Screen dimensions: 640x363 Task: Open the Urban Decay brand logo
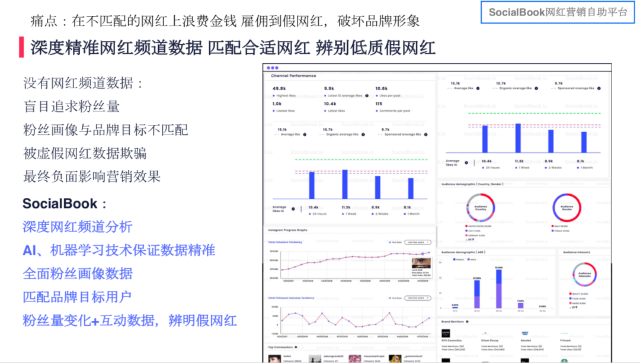click(485, 333)
